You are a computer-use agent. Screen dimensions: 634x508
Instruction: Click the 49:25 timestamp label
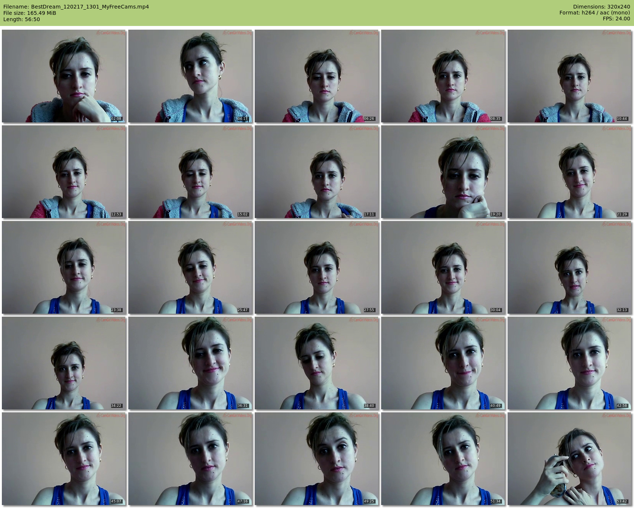tap(369, 501)
